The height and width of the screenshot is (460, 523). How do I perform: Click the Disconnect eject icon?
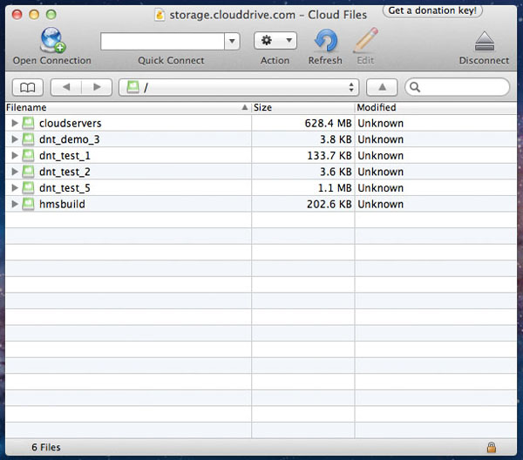[x=484, y=41]
